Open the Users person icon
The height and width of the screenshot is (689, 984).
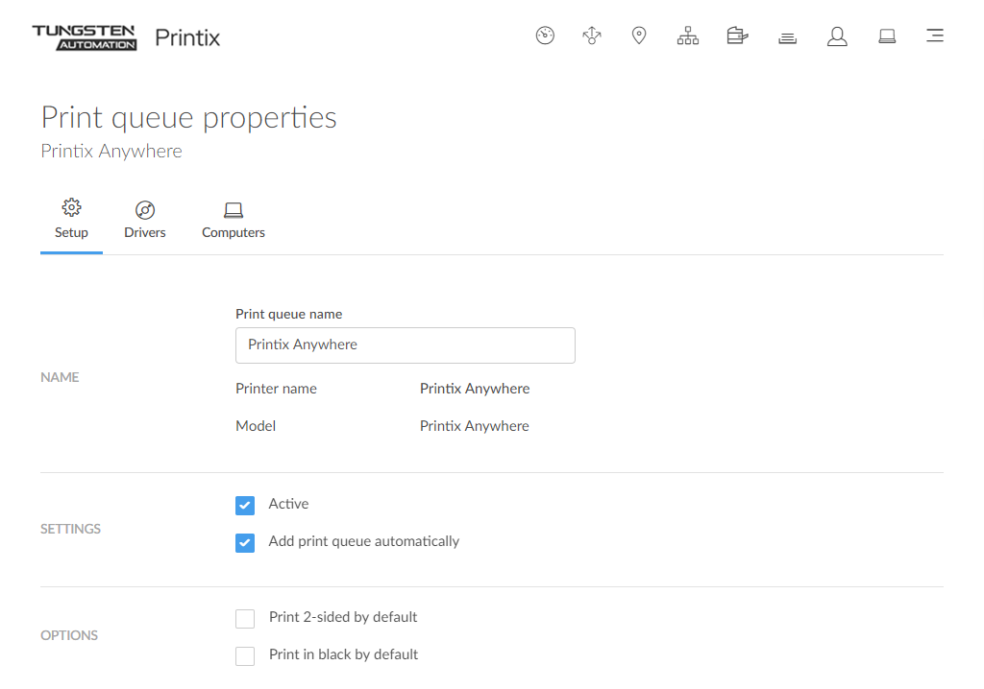click(837, 36)
